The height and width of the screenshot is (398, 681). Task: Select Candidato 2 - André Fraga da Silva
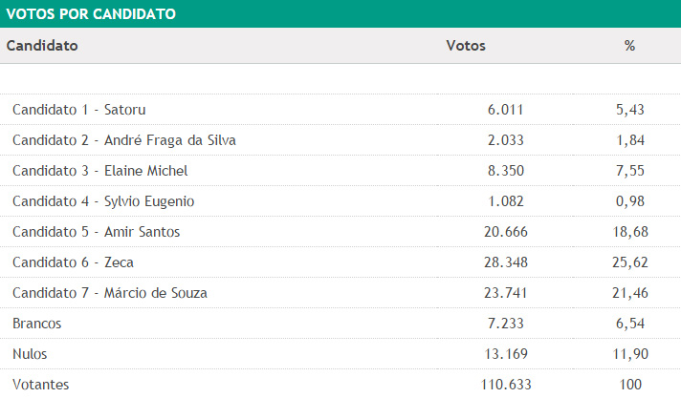point(124,140)
